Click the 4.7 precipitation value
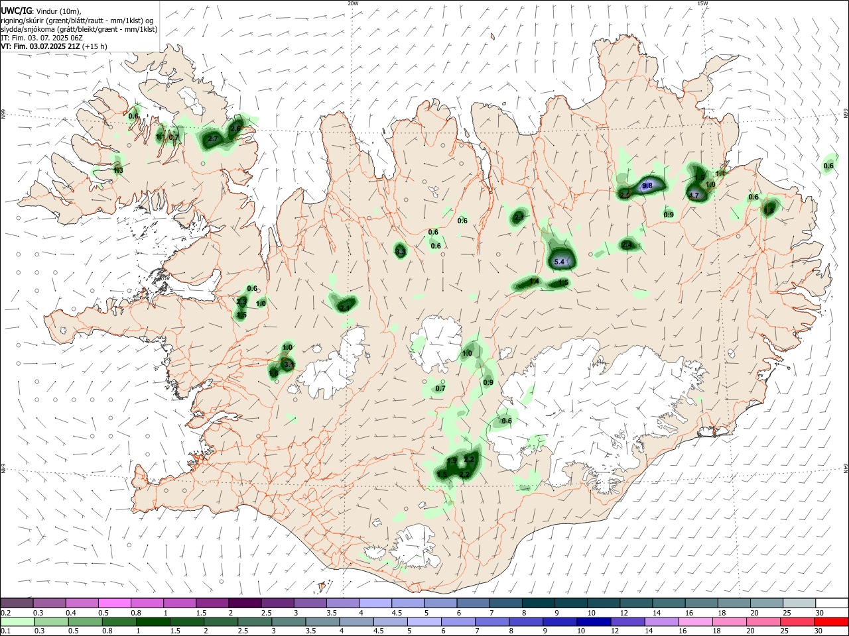849x636 pixels. pos(694,195)
